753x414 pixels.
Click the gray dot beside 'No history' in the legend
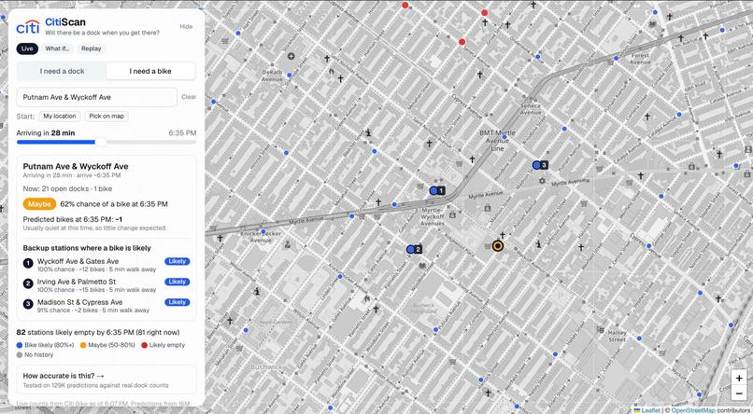20,355
